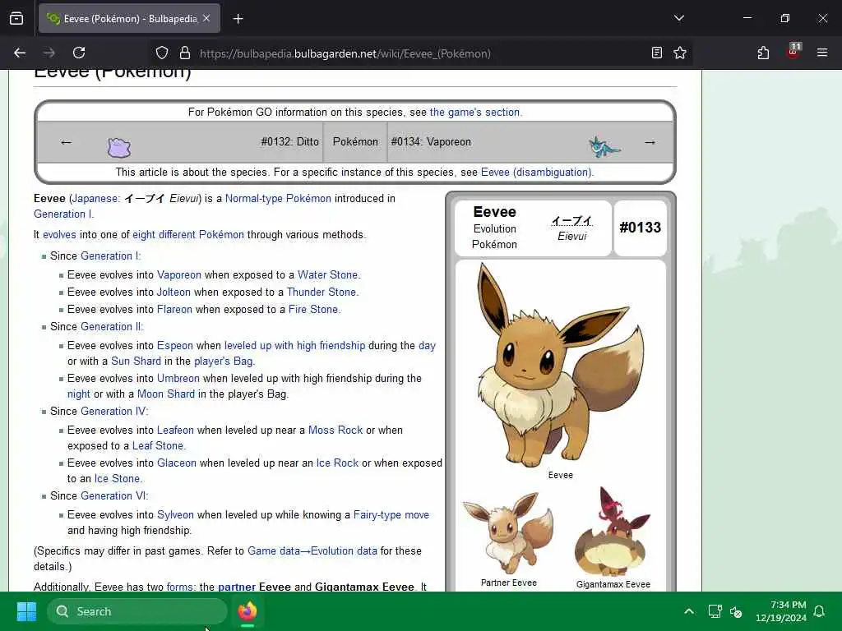Click the Ditto sprite icon

click(119, 147)
